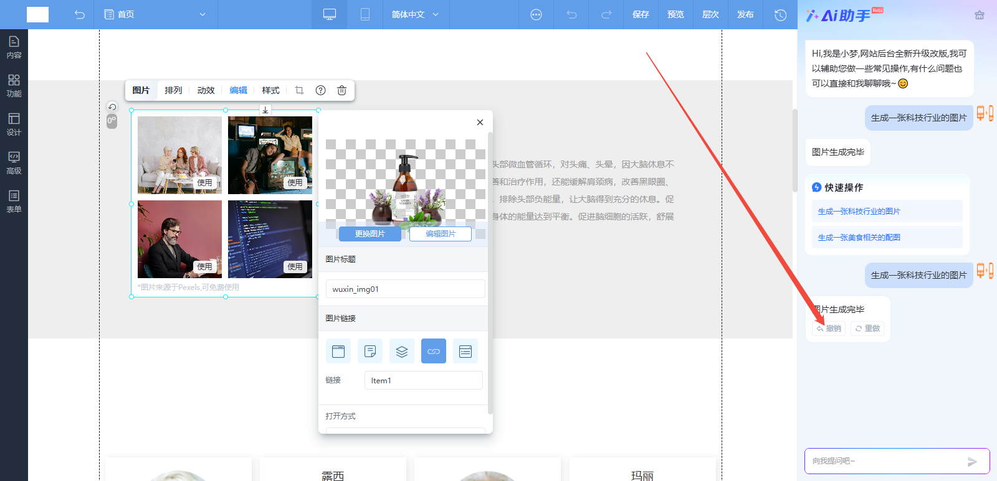Viewport: 997px width, 481px height.
Task: Select the page window link type
Action: [x=338, y=351]
